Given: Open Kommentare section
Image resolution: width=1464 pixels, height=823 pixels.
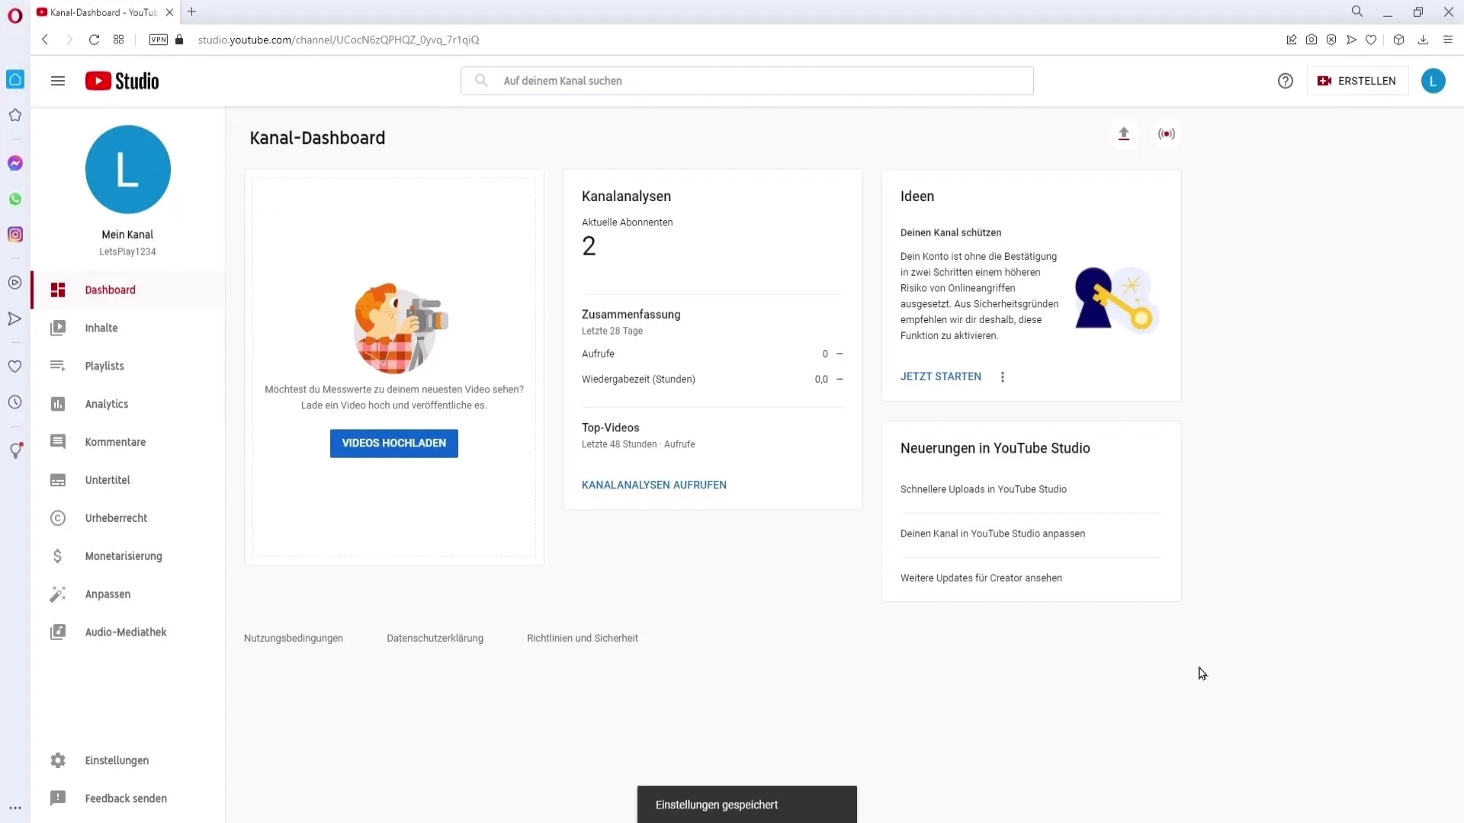Looking at the screenshot, I should click(116, 441).
